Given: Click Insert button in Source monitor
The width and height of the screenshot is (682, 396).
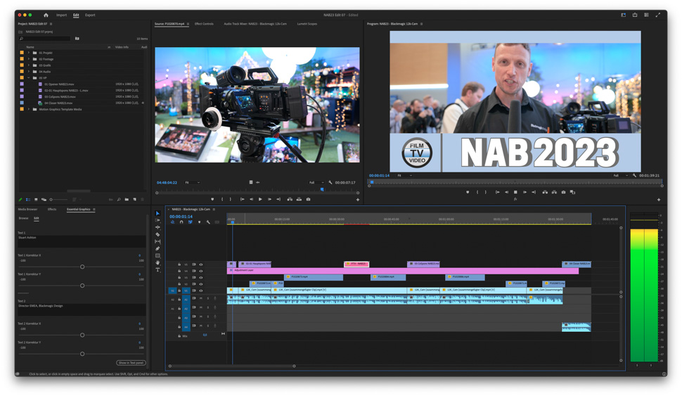Looking at the screenshot, I should click(x=290, y=199).
